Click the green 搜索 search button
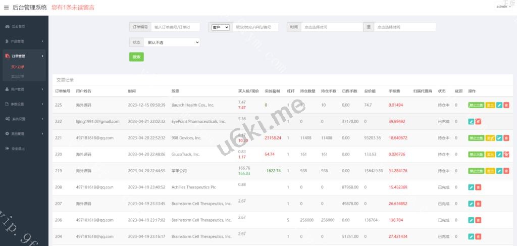517x246 pixels. pyautogui.click(x=136, y=57)
